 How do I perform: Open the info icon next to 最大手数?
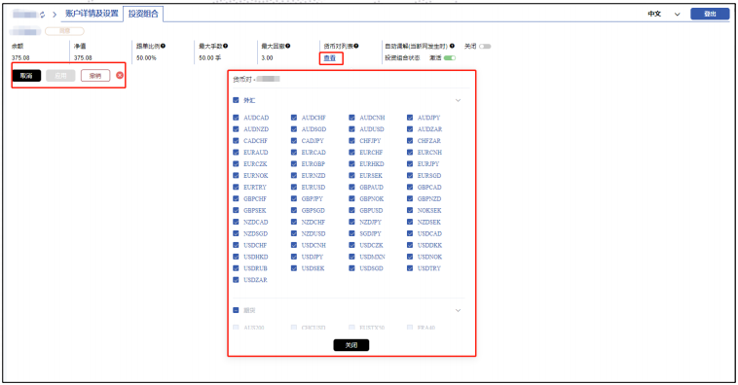click(x=226, y=46)
